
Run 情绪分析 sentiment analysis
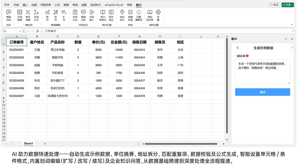tap(83, 15)
